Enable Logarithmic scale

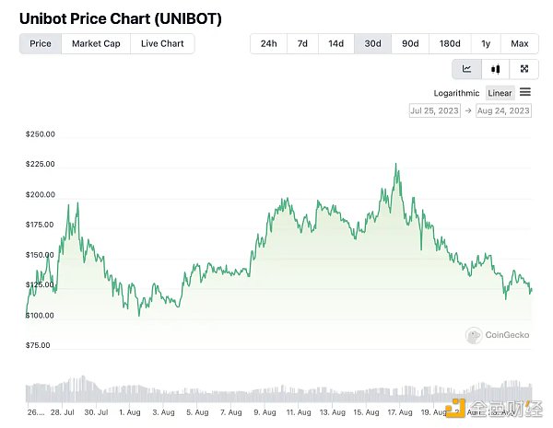pos(456,93)
